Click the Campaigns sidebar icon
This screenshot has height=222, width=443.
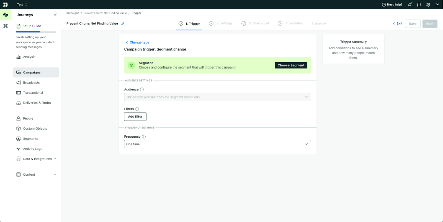[19, 73]
